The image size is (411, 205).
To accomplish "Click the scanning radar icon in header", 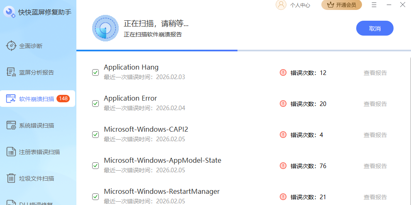I will click(x=105, y=28).
